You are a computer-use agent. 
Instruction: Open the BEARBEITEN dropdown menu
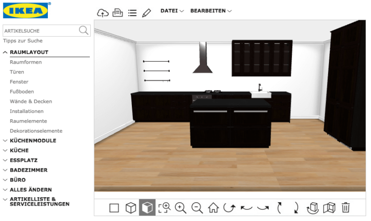click(211, 11)
